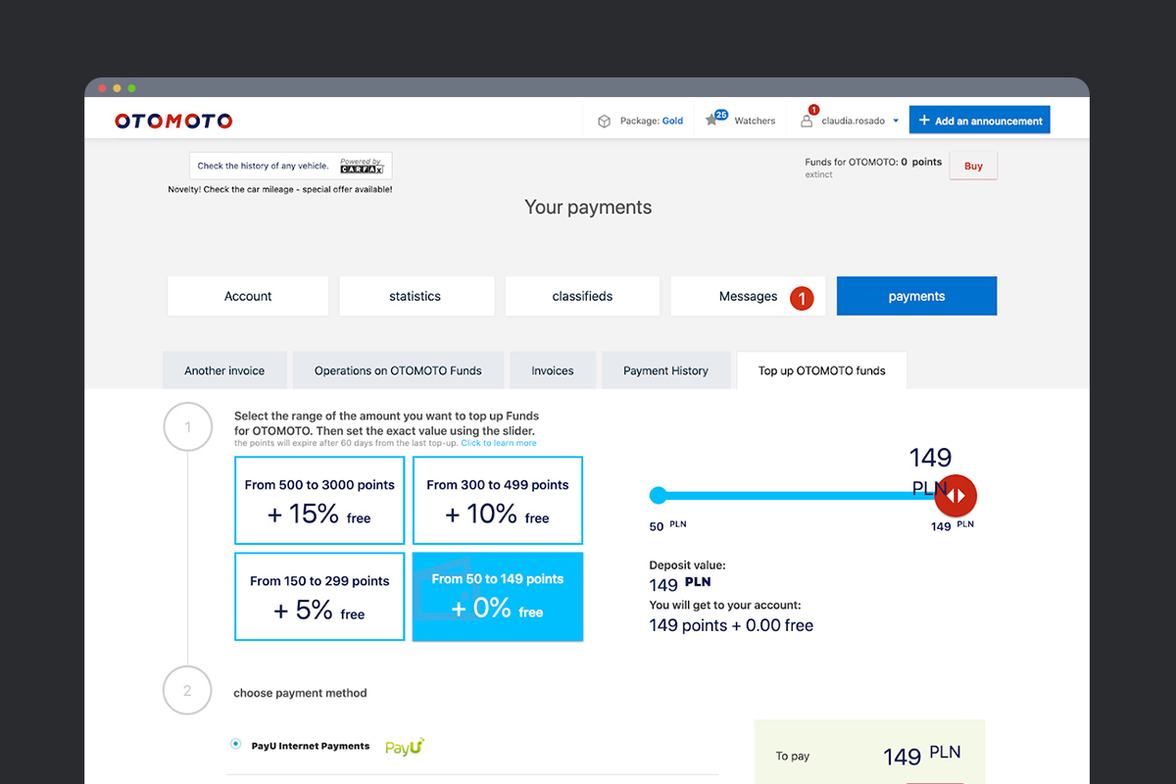Viewport: 1176px width, 784px height.
Task: Open the Invoices tab
Action: pyautogui.click(x=552, y=370)
